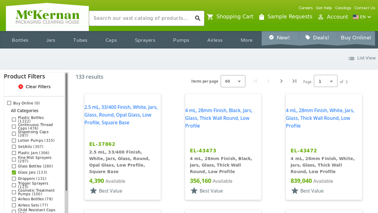Expand the EN language selector

point(362,17)
